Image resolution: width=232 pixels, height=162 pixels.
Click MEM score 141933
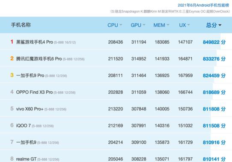click(162, 59)
